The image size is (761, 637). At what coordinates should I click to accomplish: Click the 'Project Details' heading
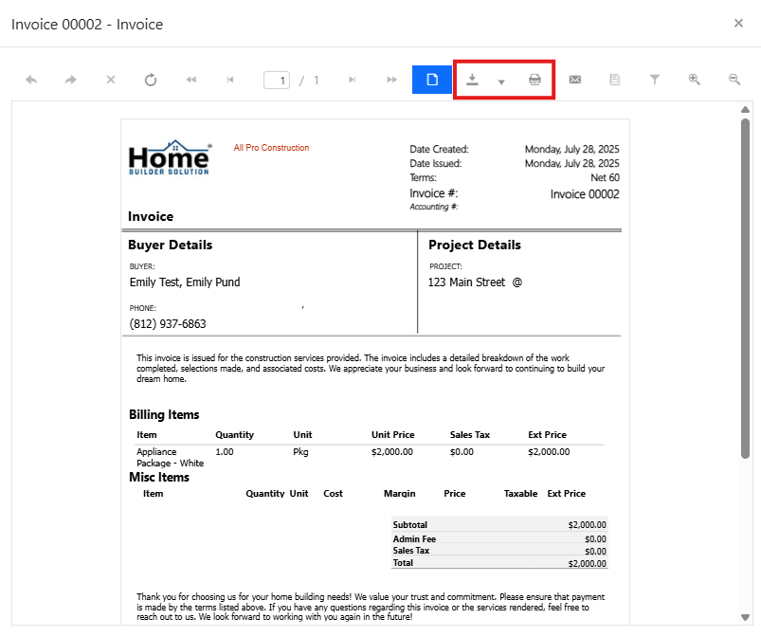[x=474, y=245]
